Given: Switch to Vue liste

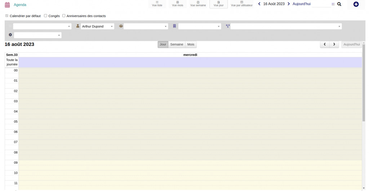Looking at the screenshot, I should [157, 4].
